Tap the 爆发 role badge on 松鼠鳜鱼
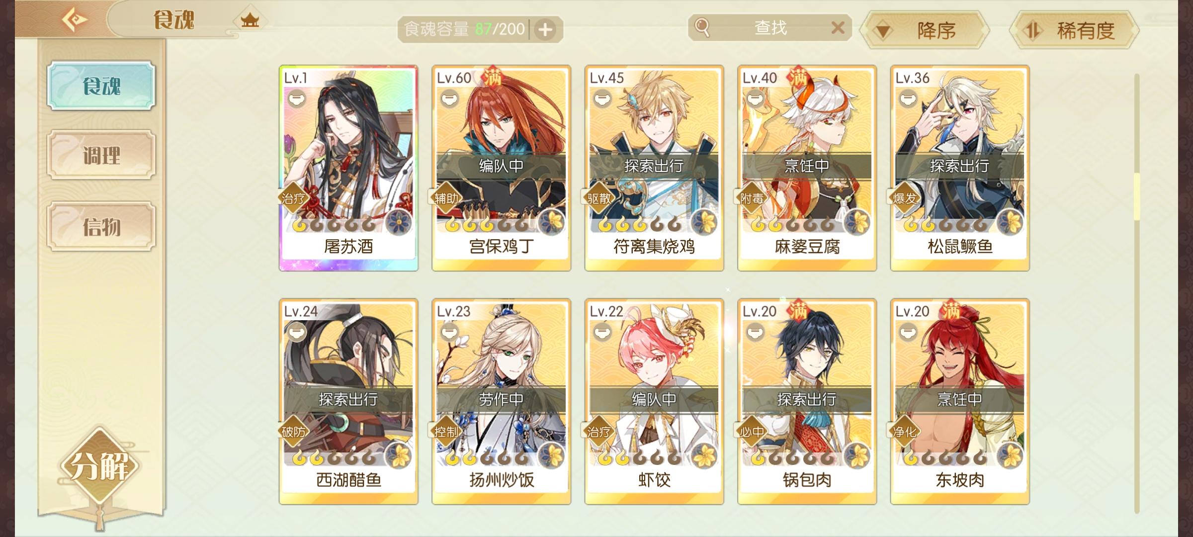The width and height of the screenshot is (1193, 537). (x=905, y=199)
